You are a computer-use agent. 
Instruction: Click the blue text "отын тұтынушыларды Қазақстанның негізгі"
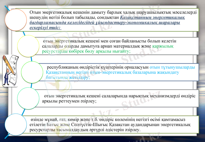point(120,70)
